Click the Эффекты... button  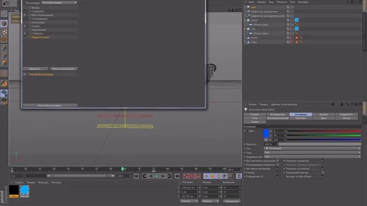(36, 69)
